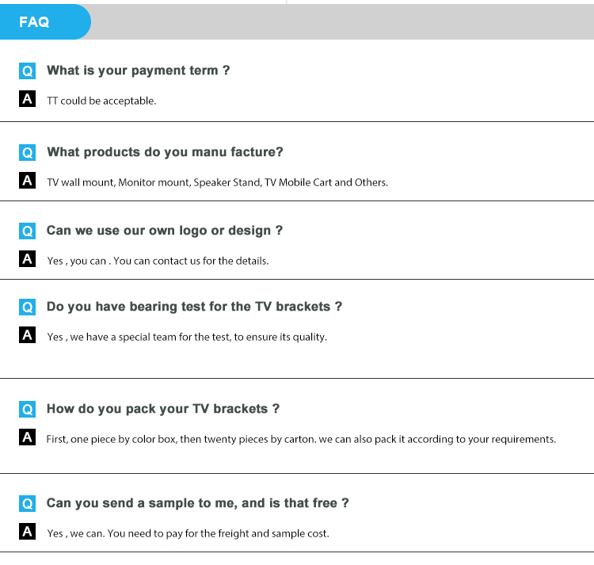594x565 pixels.
Task: Click the answer "TT could be acceptable."
Action: [101, 101]
